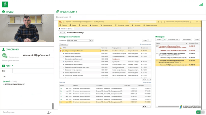
Task: Tick checkbox for Абдухахлилов patent task
Action: pos(157,47)
